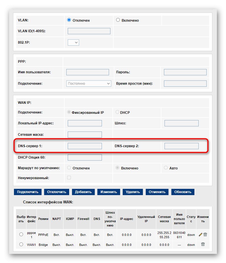The width and height of the screenshot is (226, 263).
Task: Click the Изменить button
Action: [109, 192]
